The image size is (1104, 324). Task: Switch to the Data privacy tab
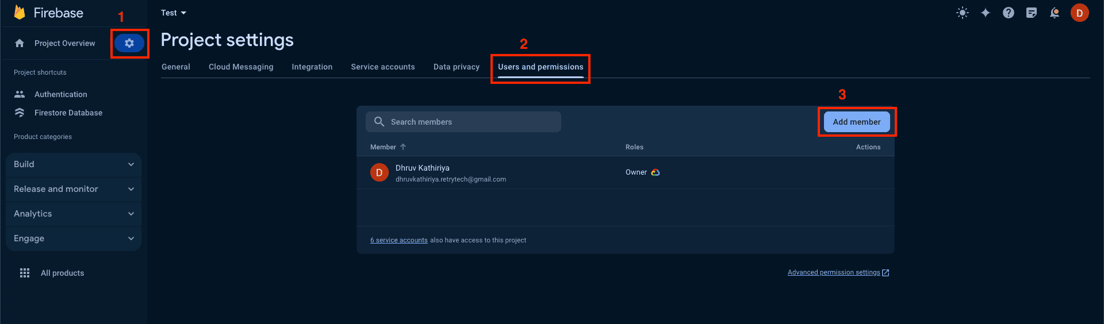pos(457,67)
